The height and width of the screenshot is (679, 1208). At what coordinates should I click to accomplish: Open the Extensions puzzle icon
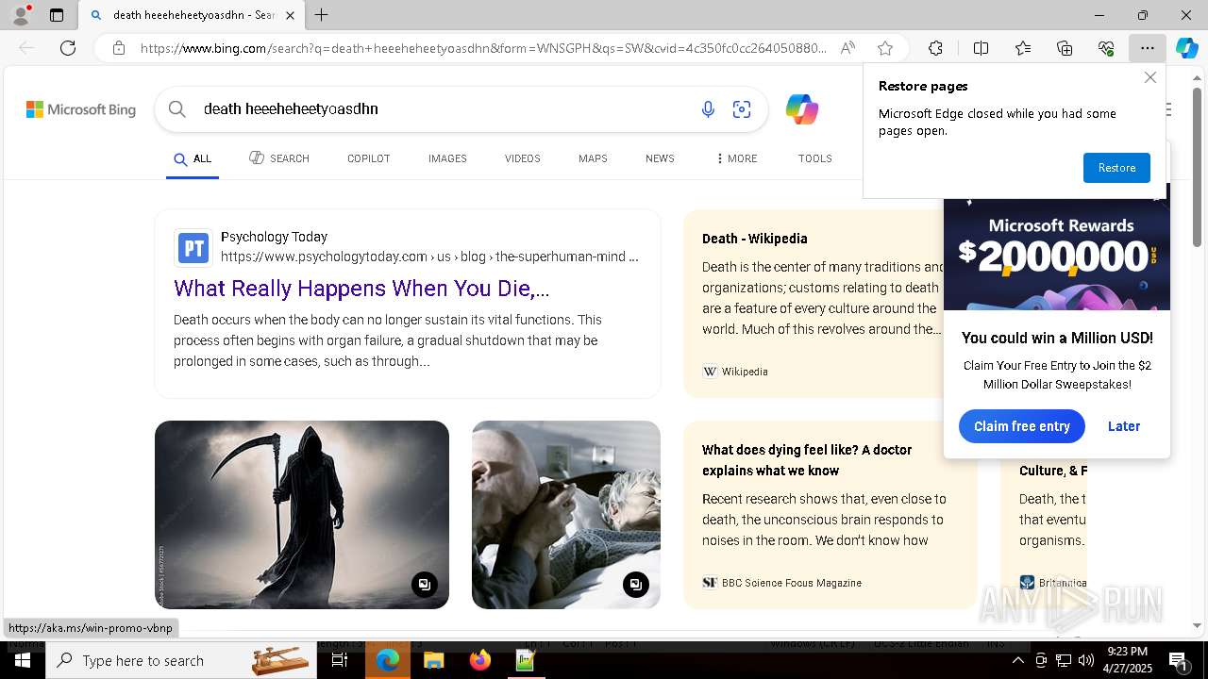tap(935, 48)
